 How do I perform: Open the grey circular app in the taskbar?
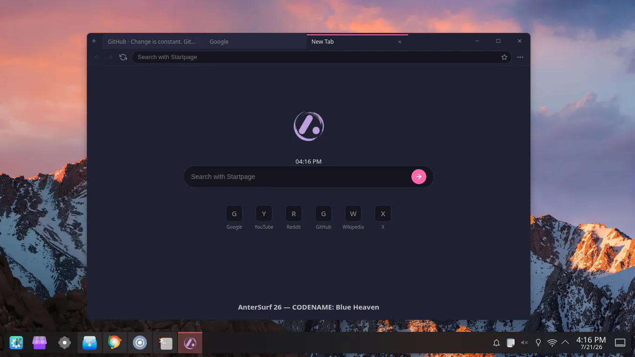coord(140,343)
